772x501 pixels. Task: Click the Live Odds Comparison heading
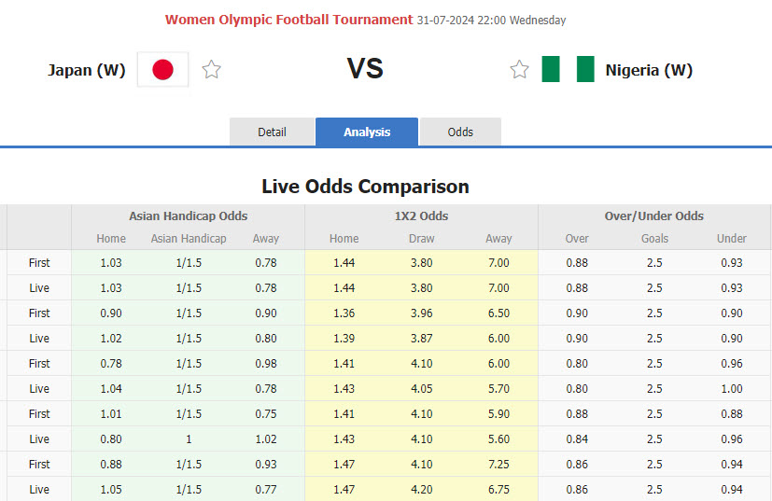point(365,187)
